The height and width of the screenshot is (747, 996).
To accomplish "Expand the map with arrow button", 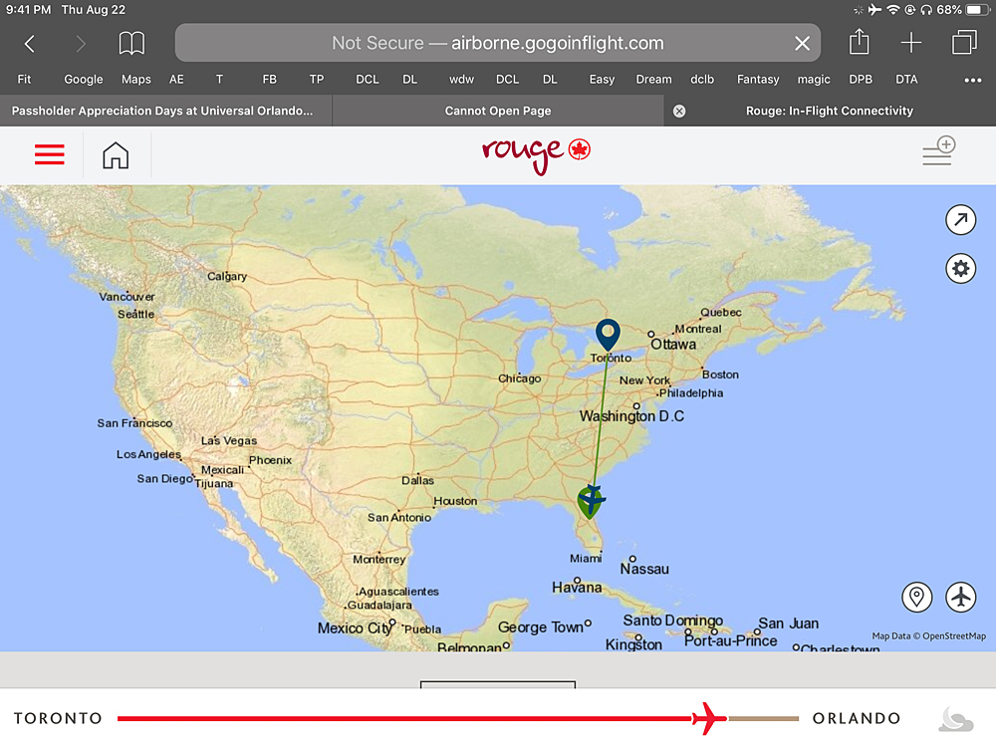I will [960, 220].
